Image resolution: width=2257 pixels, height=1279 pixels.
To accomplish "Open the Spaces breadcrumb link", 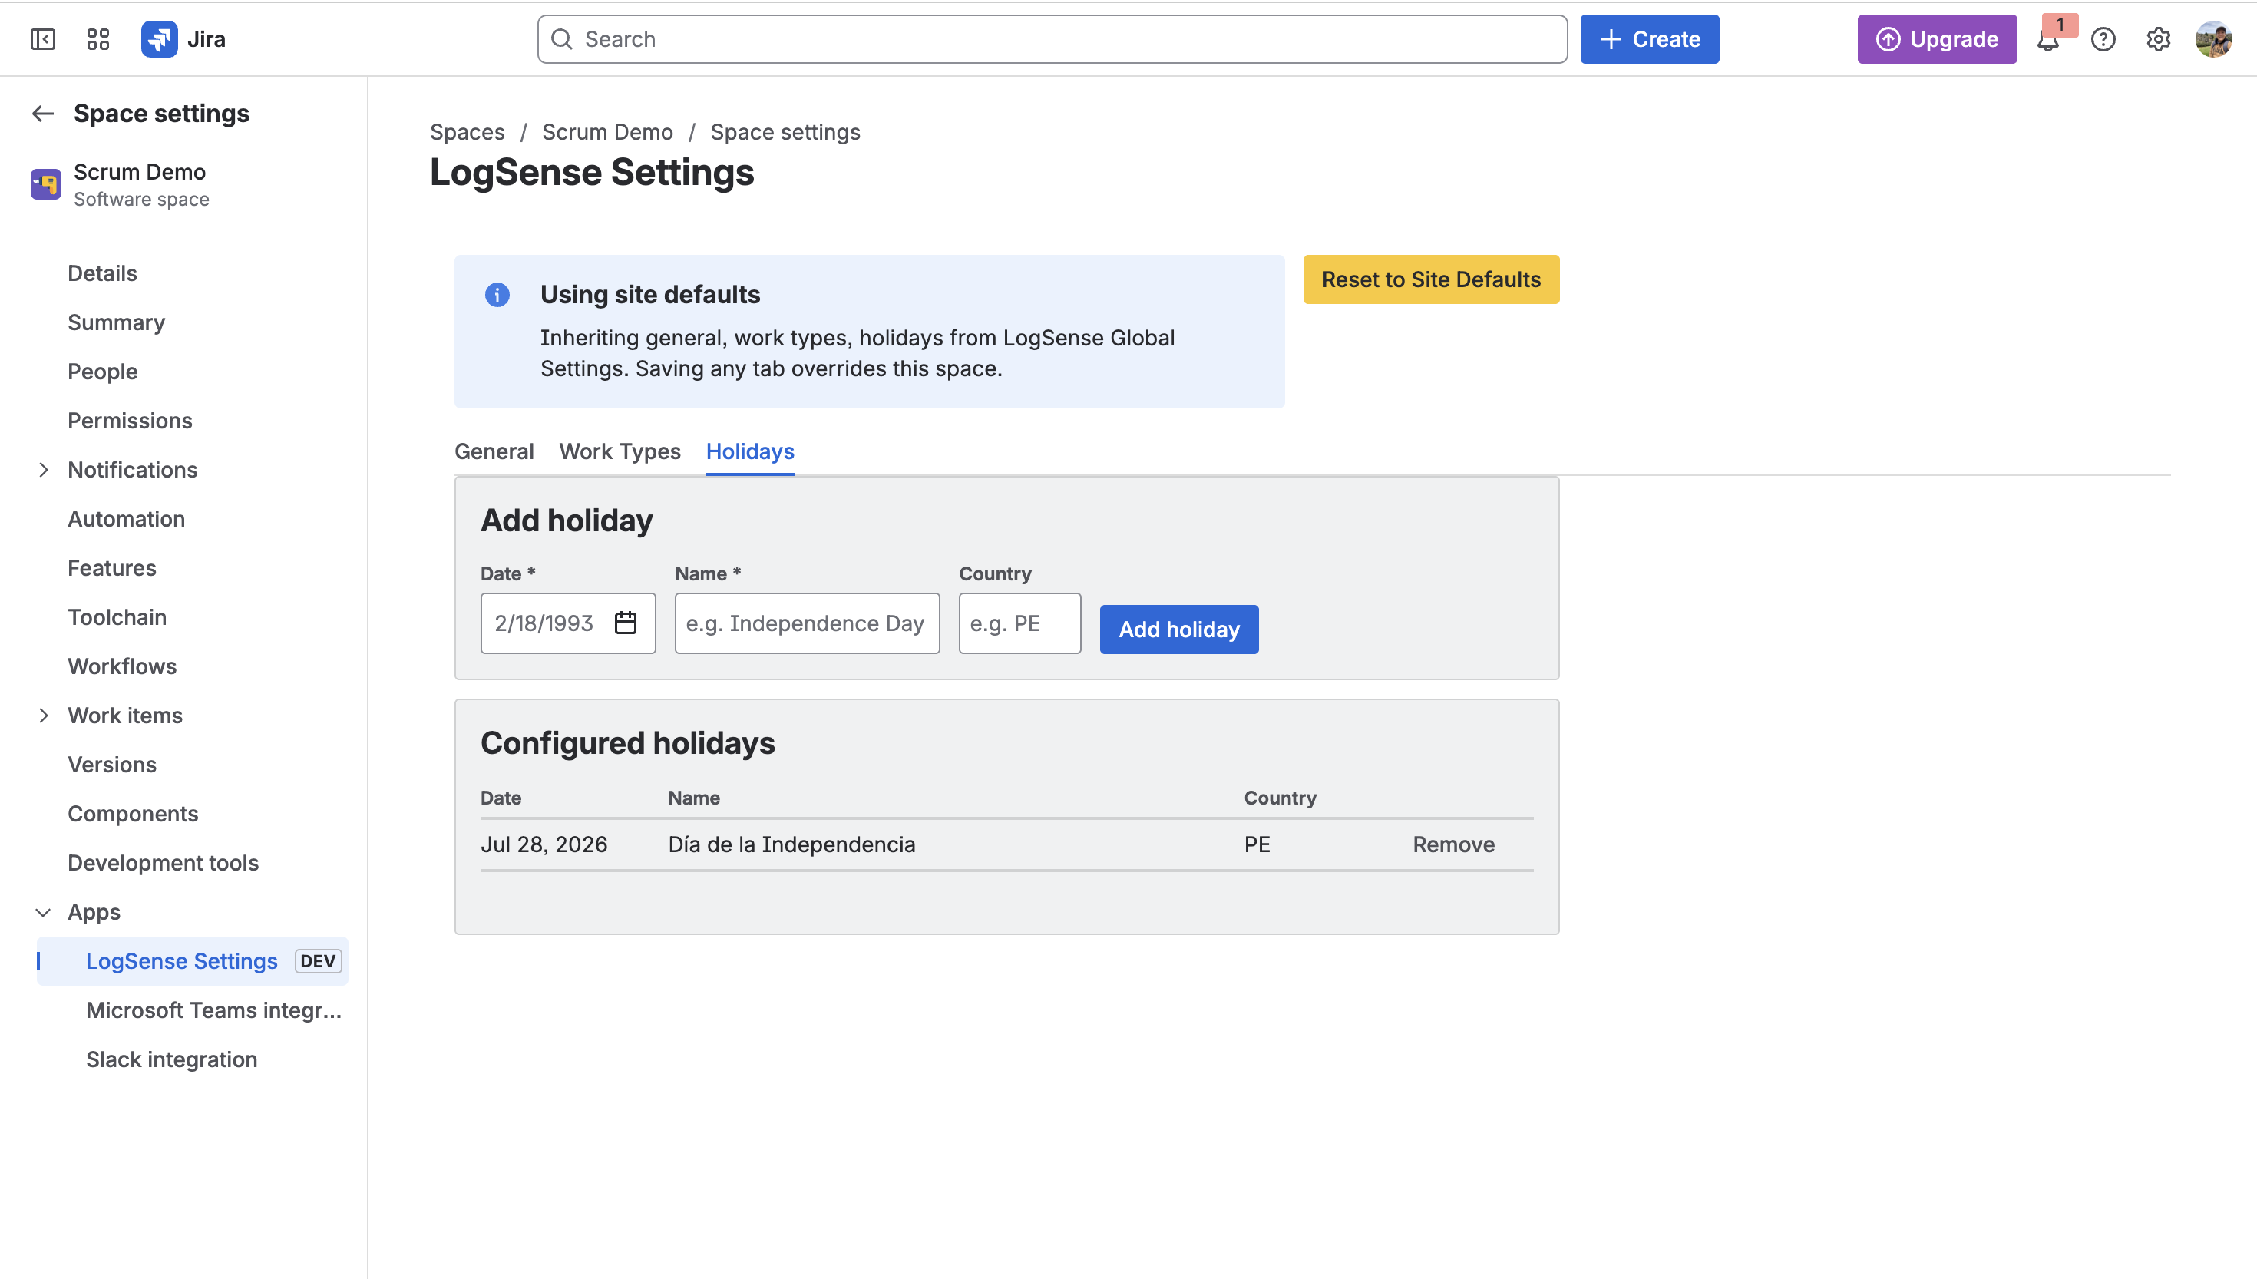I will click(x=468, y=132).
